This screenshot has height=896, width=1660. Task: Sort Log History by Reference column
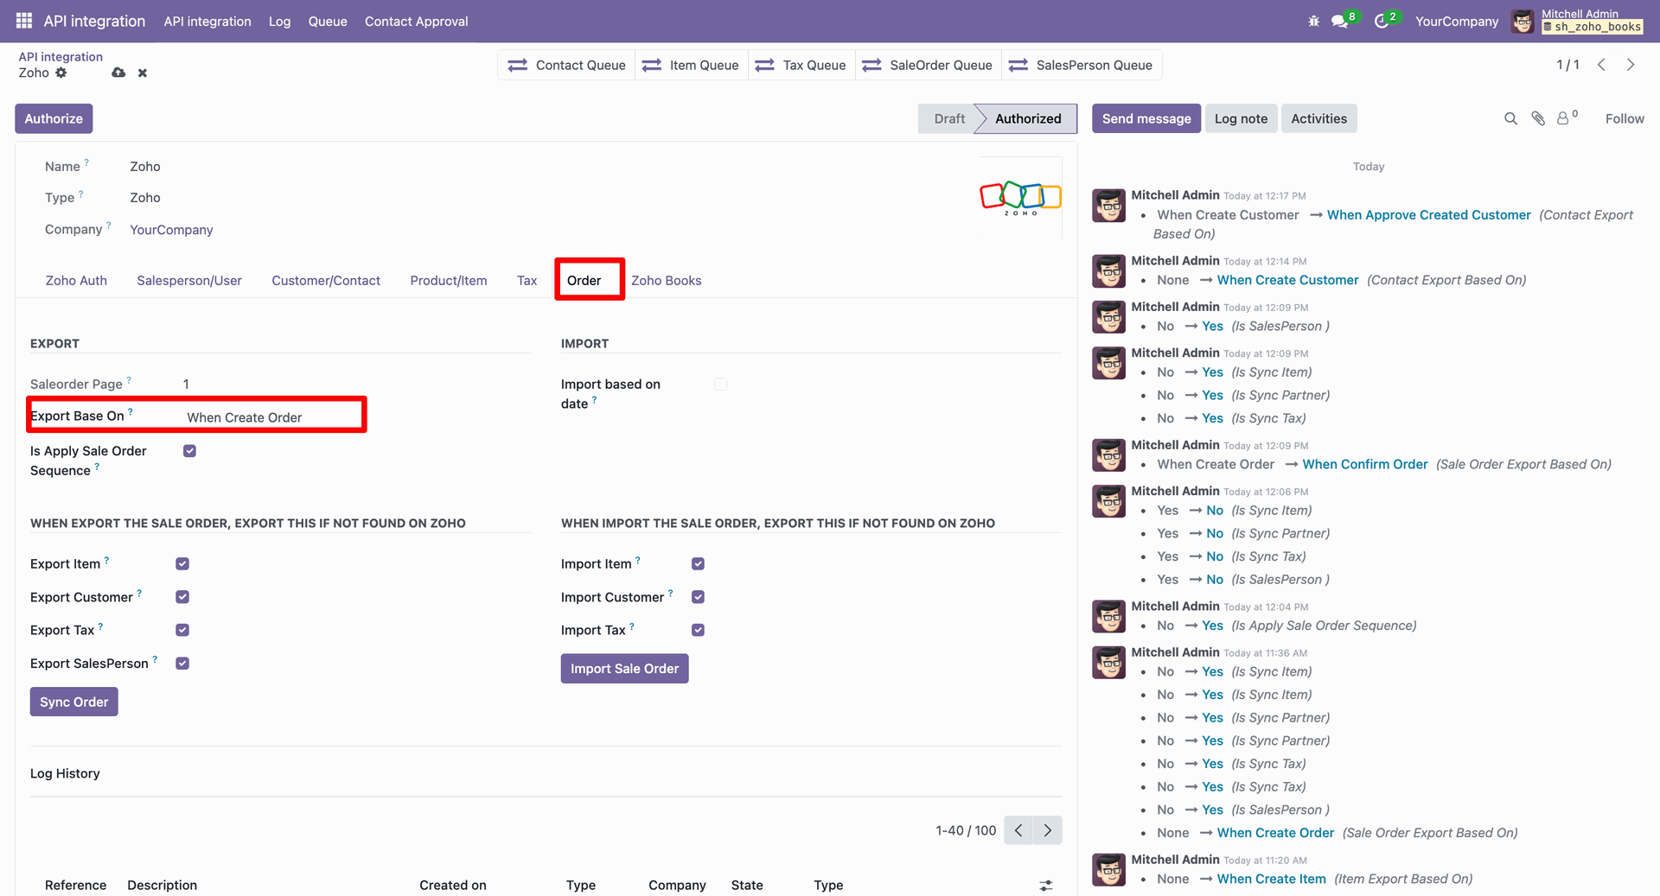coord(76,886)
